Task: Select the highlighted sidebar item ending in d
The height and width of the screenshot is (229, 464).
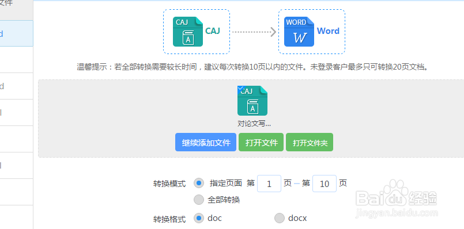Action: pyautogui.click(x=16, y=33)
